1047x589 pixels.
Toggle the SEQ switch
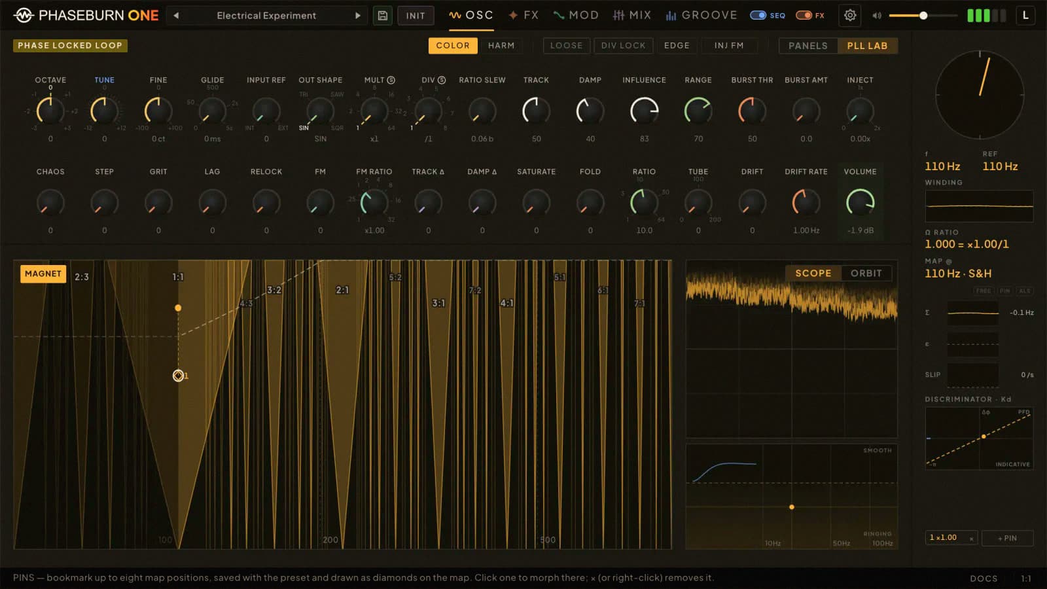click(x=758, y=15)
